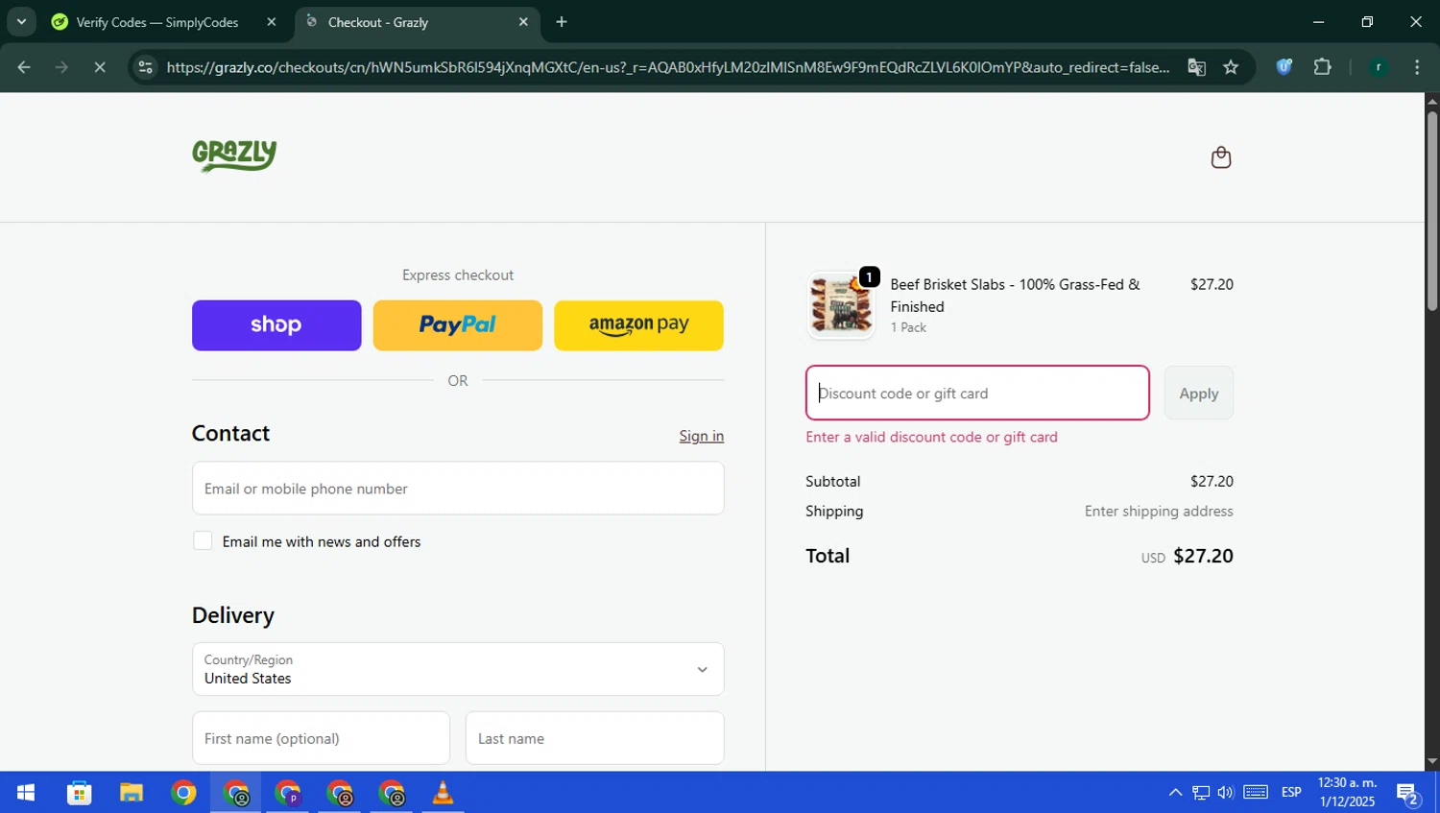Pay with PayPal button
Image resolution: width=1440 pixels, height=813 pixels.
(457, 325)
